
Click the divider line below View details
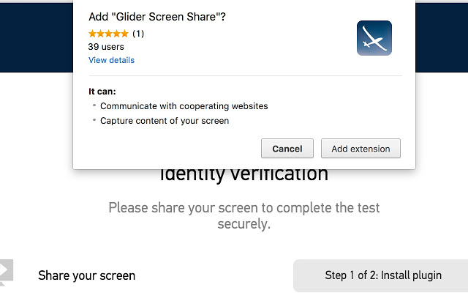[245, 75]
